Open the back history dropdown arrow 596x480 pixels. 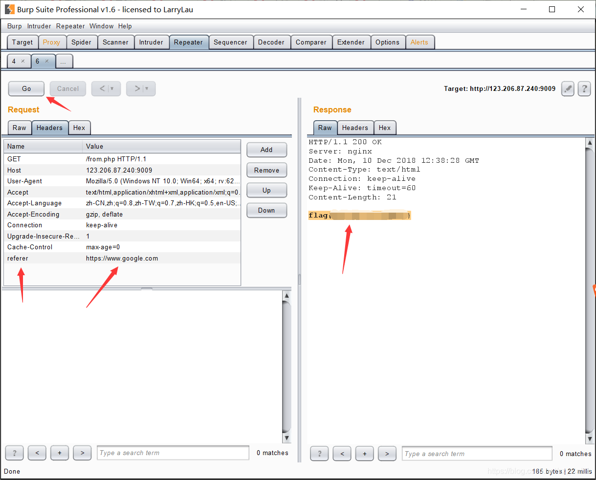112,88
